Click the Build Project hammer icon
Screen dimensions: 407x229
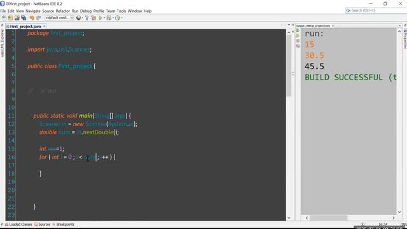tap(86, 18)
